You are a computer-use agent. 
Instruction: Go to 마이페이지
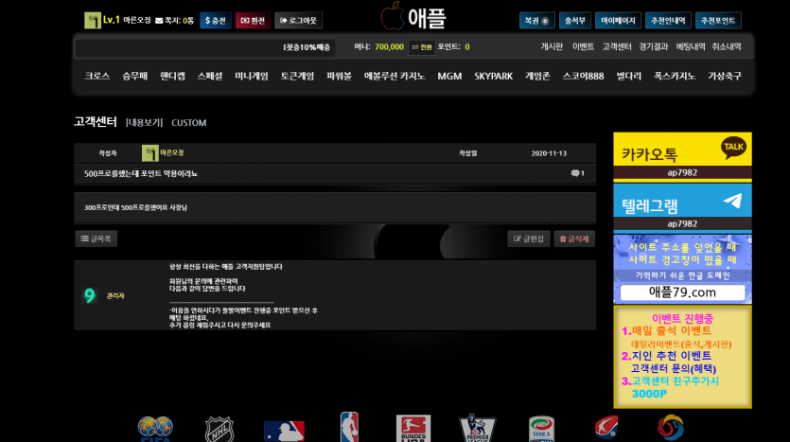click(618, 21)
